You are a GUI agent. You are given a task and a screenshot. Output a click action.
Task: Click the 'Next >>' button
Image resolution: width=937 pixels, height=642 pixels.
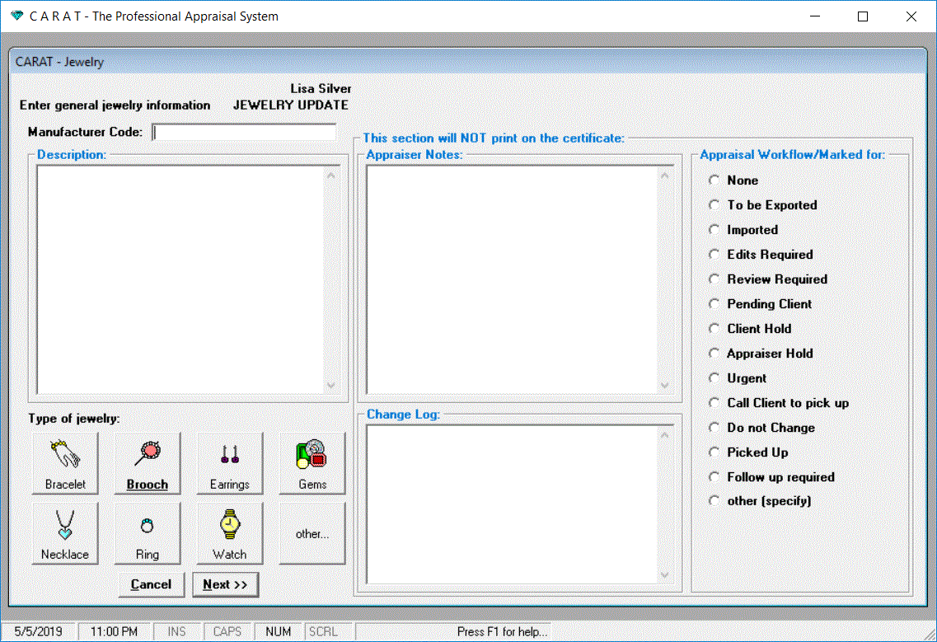225,584
